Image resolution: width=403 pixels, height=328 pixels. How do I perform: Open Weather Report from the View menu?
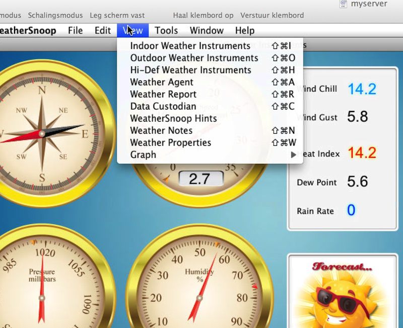(210, 94)
